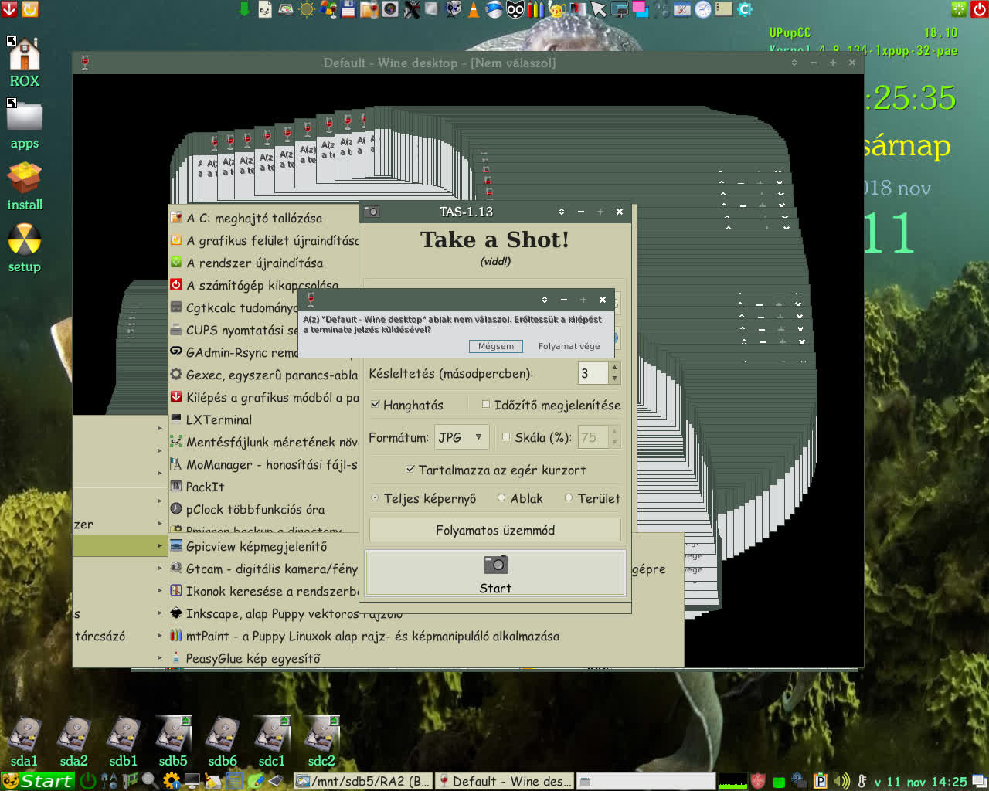Click the VLC traffic cone icon in top panel
989x791 pixels.
474,9
